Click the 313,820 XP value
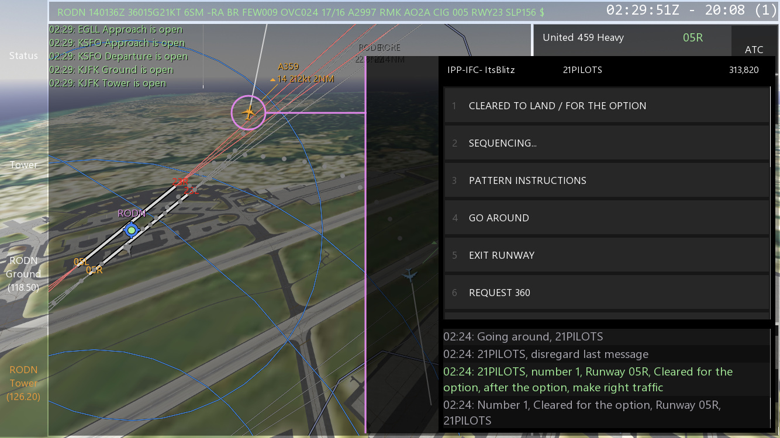 744,70
